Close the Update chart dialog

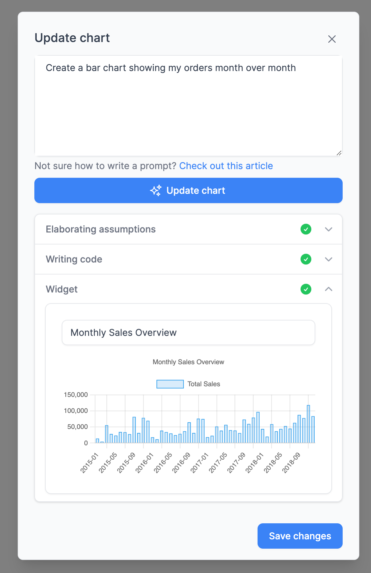332,39
